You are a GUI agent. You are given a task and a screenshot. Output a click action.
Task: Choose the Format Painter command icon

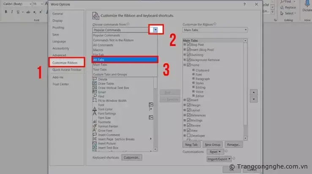(95, 126)
